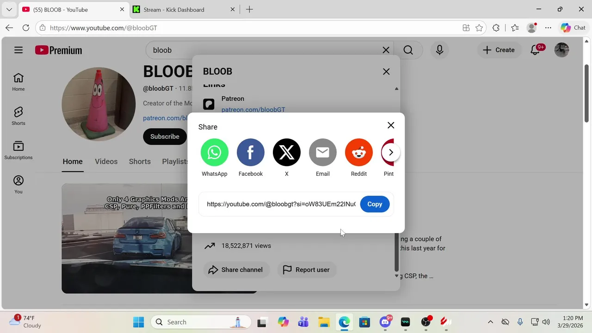Open the weather widget 74°F Cloudy

[x=26, y=321]
